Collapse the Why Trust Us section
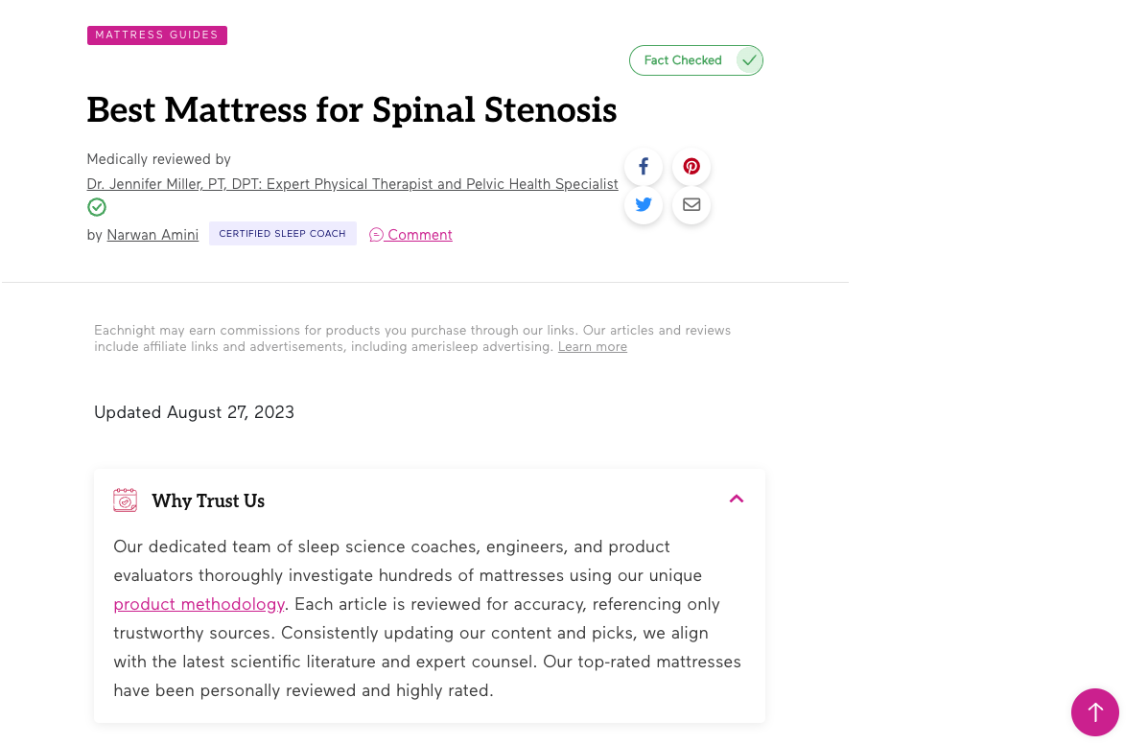This screenshot has width=1148, height=744. 737,499
